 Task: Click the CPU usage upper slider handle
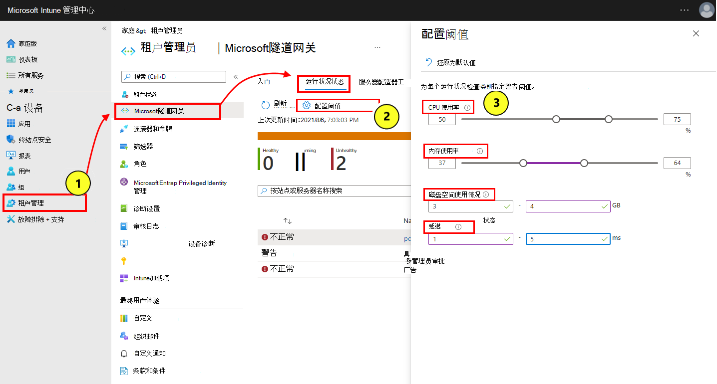click(x=608, y=119)
